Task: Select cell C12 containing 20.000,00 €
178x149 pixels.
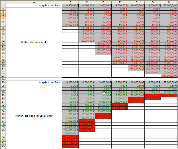Action: (87, 41)
